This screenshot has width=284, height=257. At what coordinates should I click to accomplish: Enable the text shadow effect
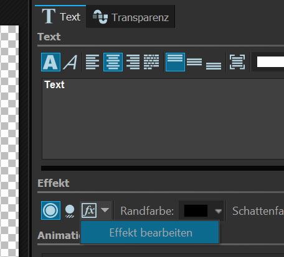(70, 211)
